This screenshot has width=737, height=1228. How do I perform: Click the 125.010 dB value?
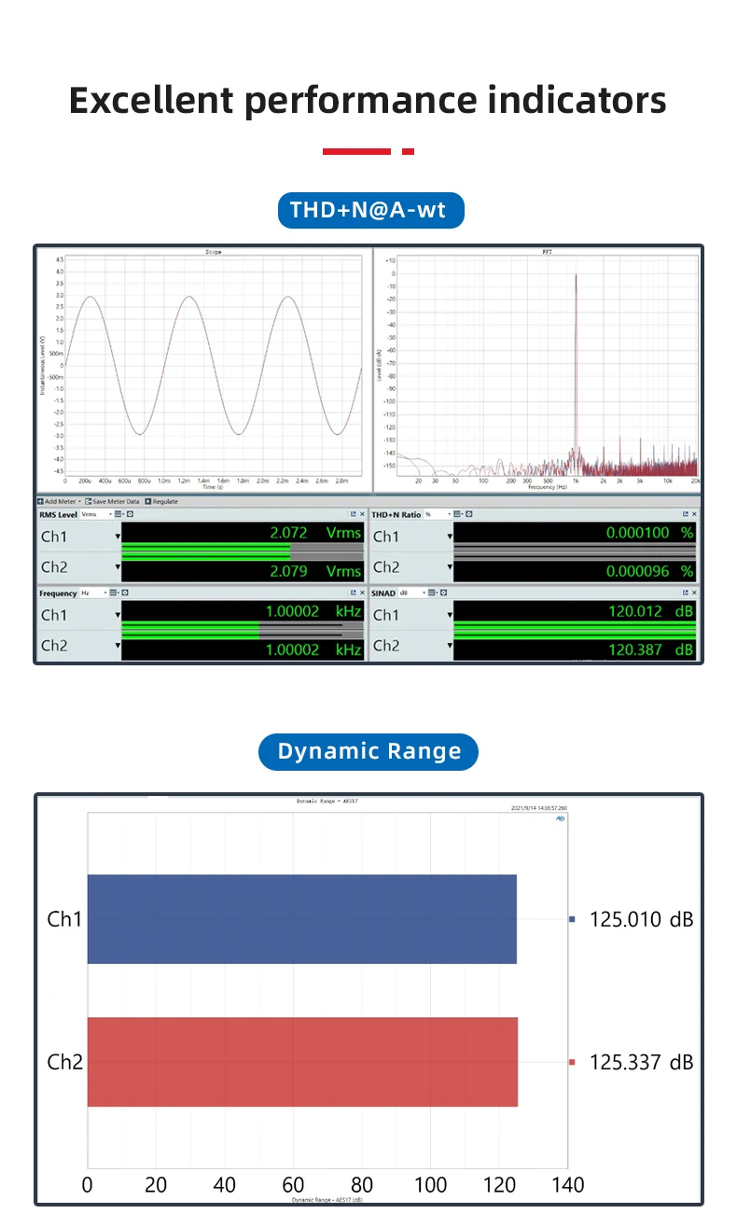[642, 919]
